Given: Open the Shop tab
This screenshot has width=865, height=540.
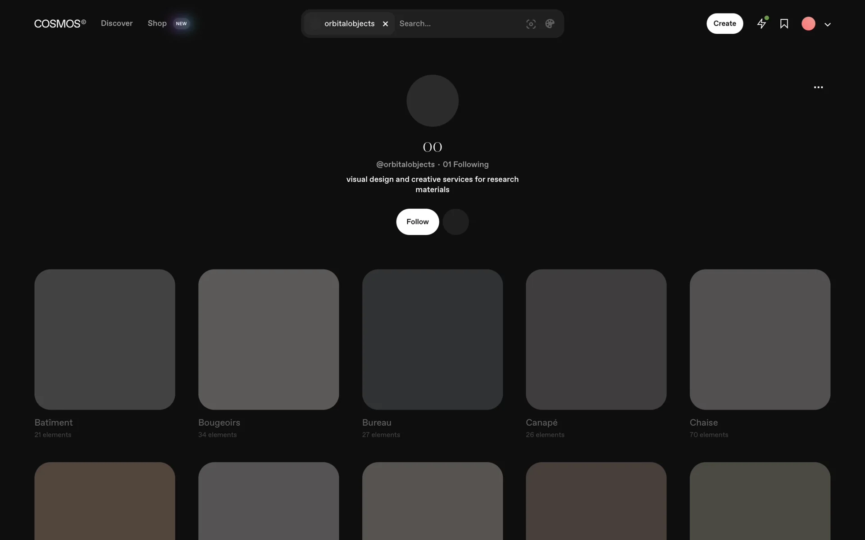Looking at the screenshot, I should pos(157,23).
